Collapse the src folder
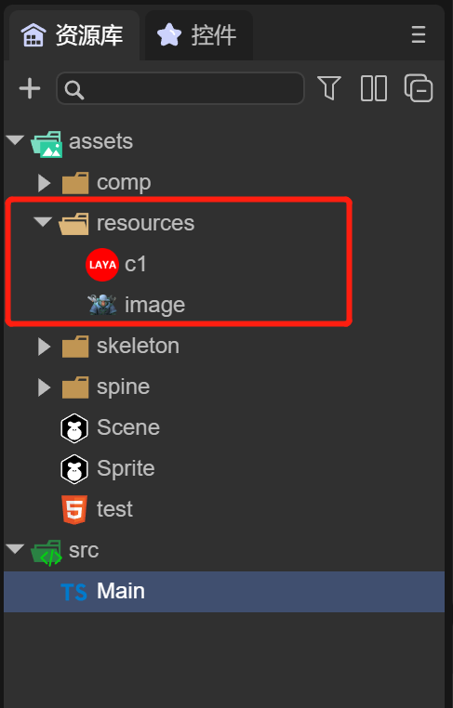Viewport: 453px width, 708px height. click(x=15, y=549)
